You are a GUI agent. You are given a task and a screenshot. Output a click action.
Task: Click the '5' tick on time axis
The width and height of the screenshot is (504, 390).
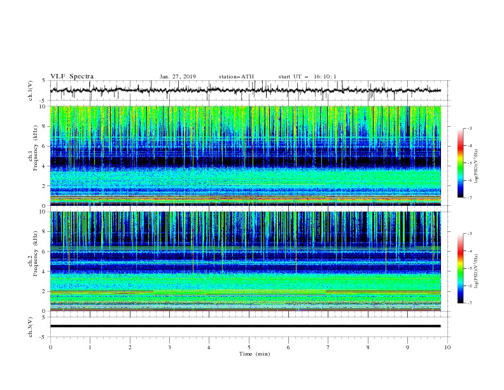coord(249,347)
